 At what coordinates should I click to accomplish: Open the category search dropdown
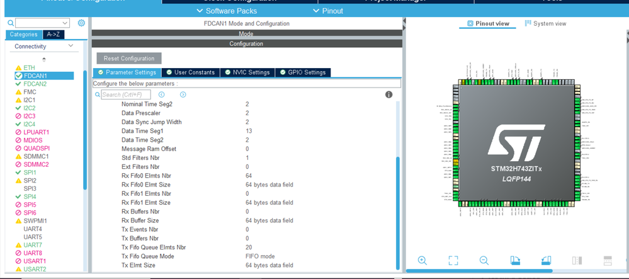pos(65,23)
